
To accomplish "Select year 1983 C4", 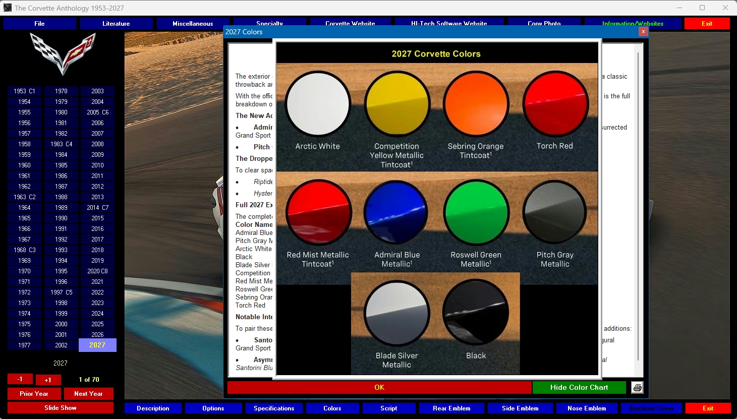I will pyautogui.click(x=61, y=144).
